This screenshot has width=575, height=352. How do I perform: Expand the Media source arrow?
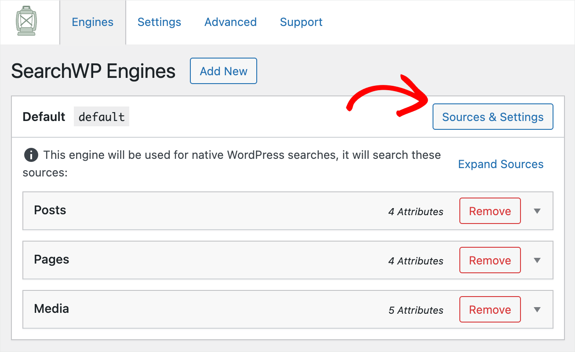click(537, 310)
